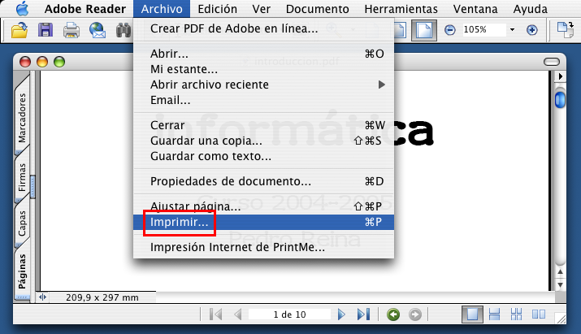Select Continuous Facing layout button
581x334 pixels.
(516, 314)
